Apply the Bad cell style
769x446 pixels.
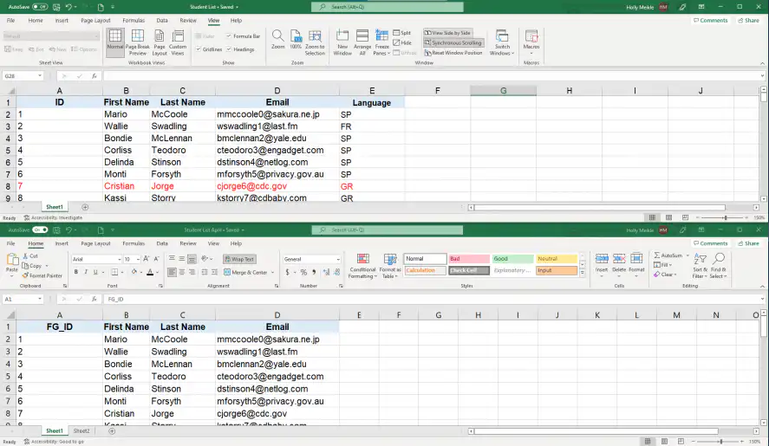click(469, 259)
